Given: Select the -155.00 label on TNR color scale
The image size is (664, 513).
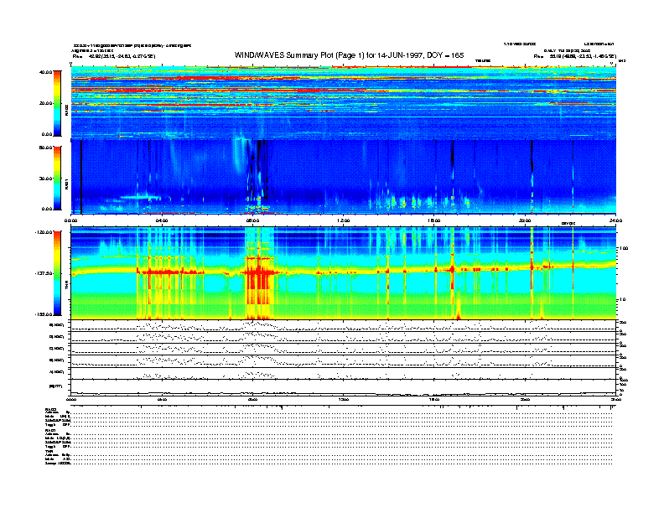Looking at the screenshot, I should point(44,314).
